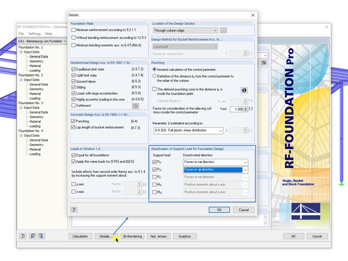Enable the Settlement checkbox
Viewport: 348px width, 261px height.
[73, 105]
